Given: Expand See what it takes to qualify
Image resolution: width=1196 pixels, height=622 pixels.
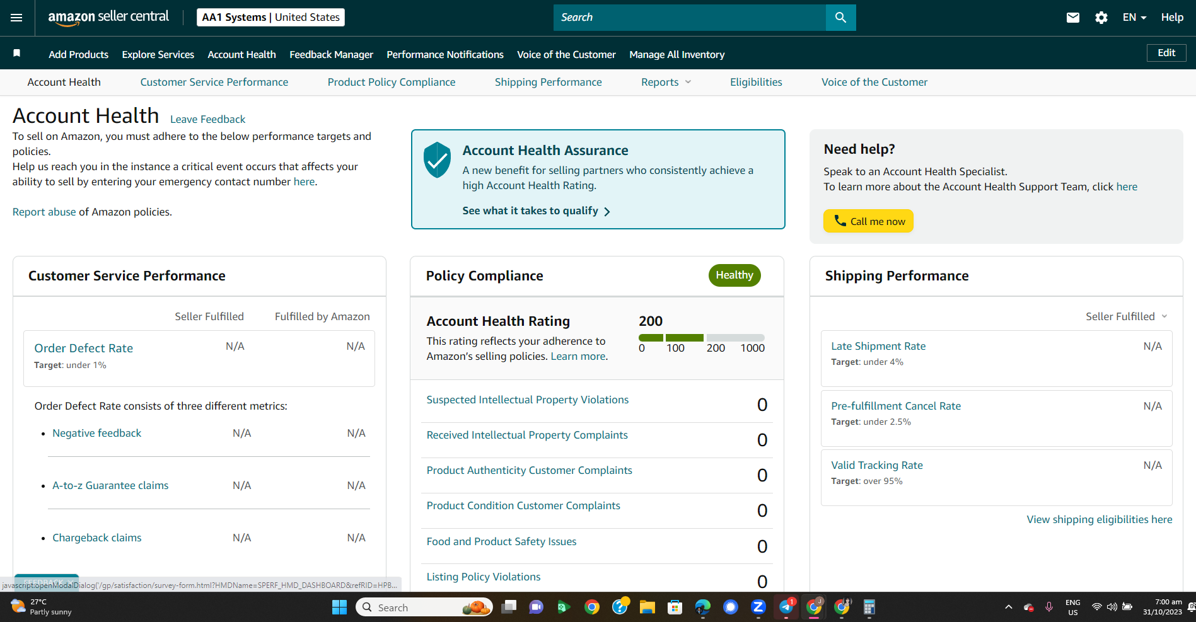Looking at the screenshot, I should click(x=536, y=210).
